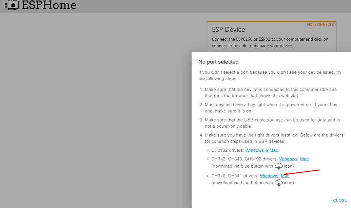Click the ESPHome chip logo icon
This screenshot has height=208, width=351.
point(12,5)
